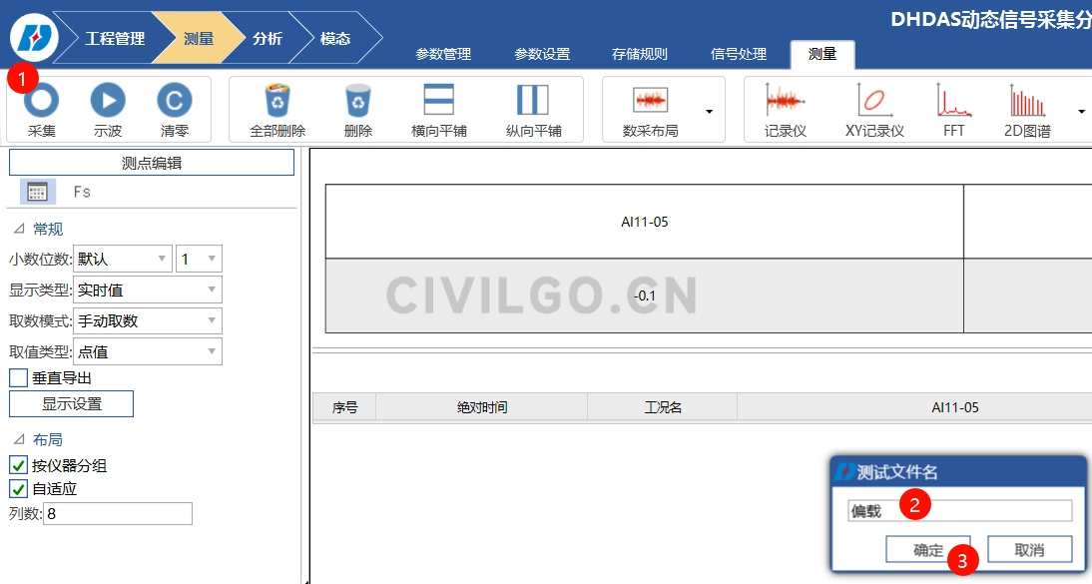Switch to the 参数设置 tab
Screen dimensions: 1092x584
point(542,55)
